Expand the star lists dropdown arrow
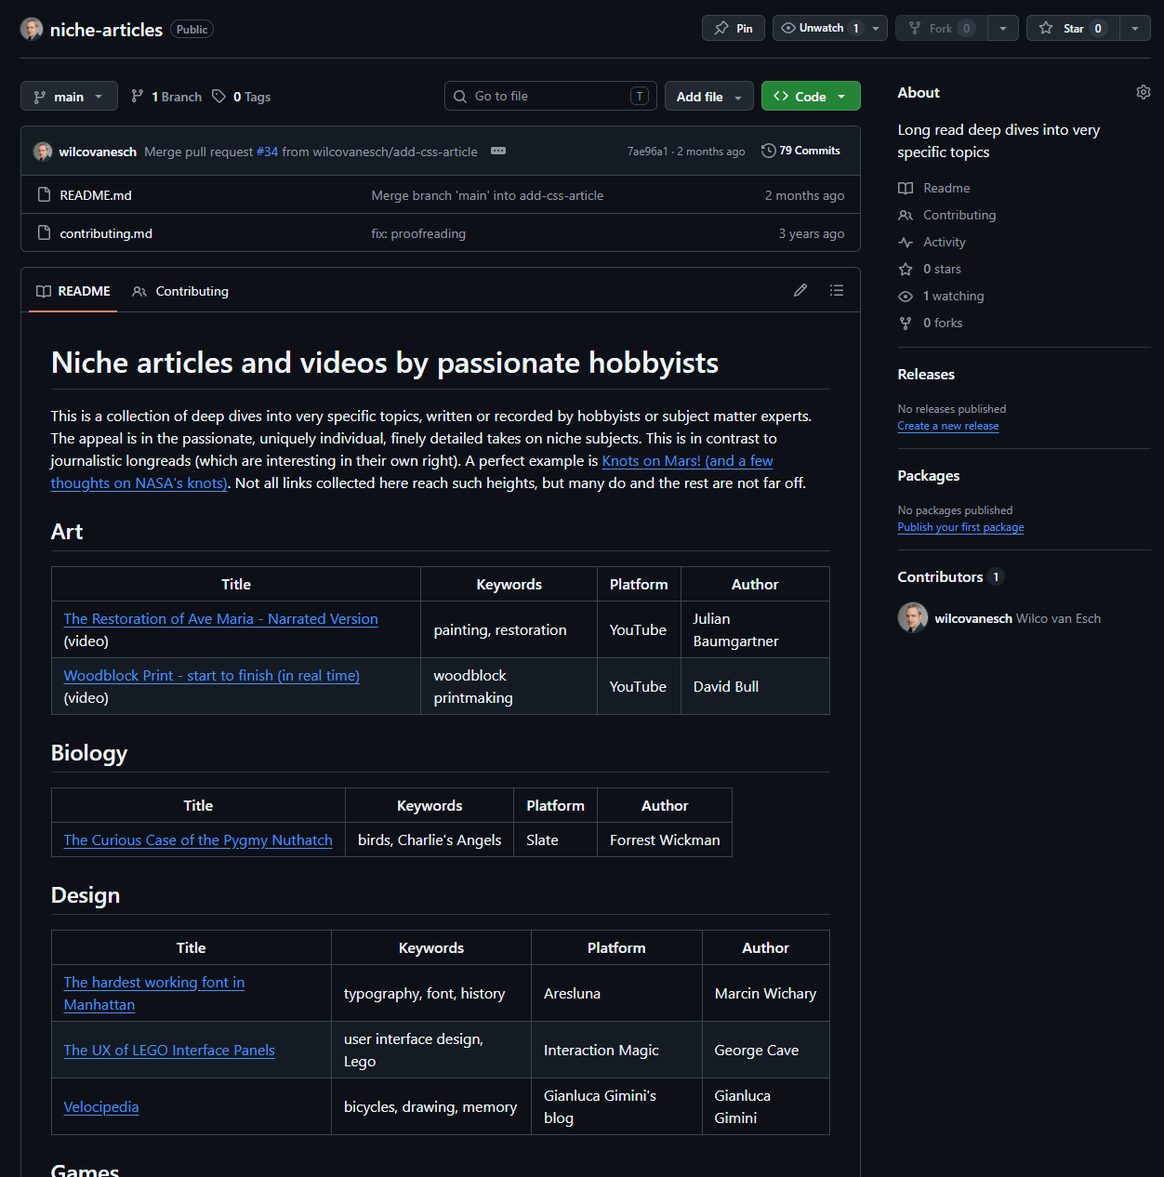 (x=1135, y=28)
